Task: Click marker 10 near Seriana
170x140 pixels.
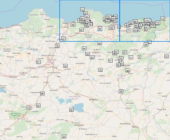Action: click(29, 108)
